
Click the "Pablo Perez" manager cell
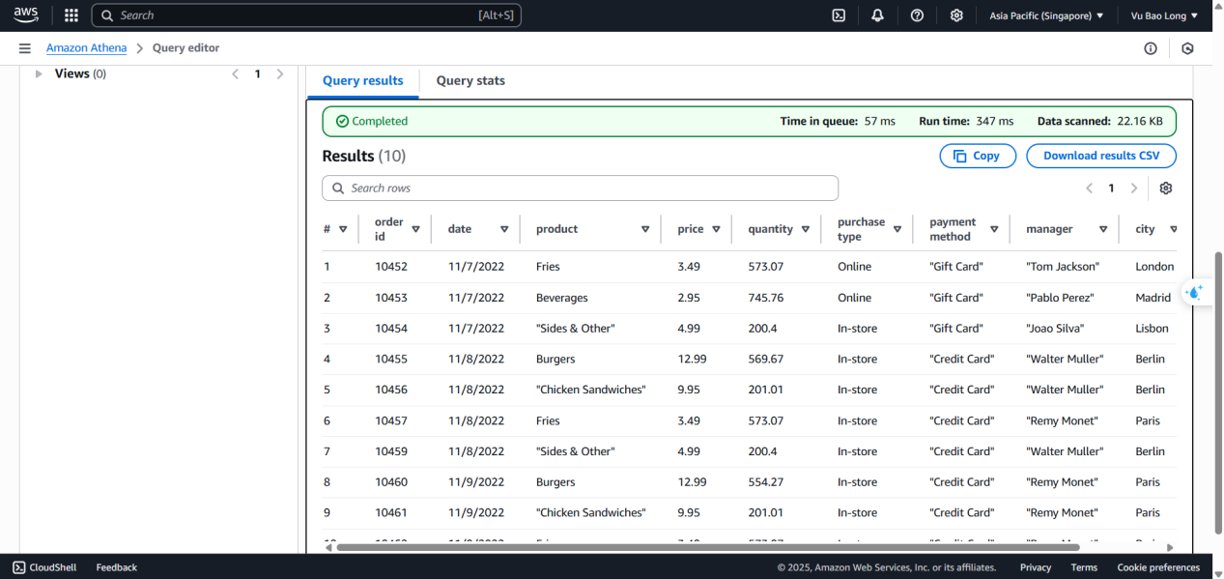point(1062,298)
